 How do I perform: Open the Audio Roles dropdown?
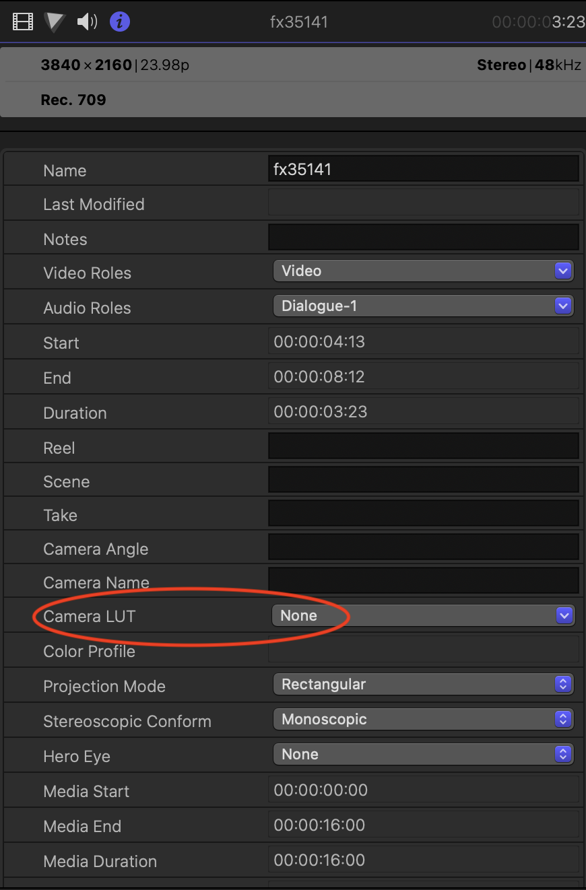click(423, 306)
